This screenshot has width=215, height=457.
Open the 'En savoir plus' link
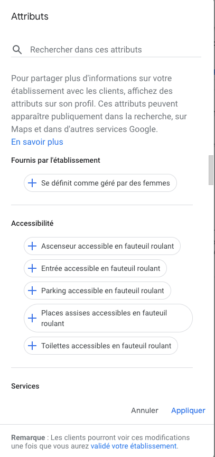[37, 142]
